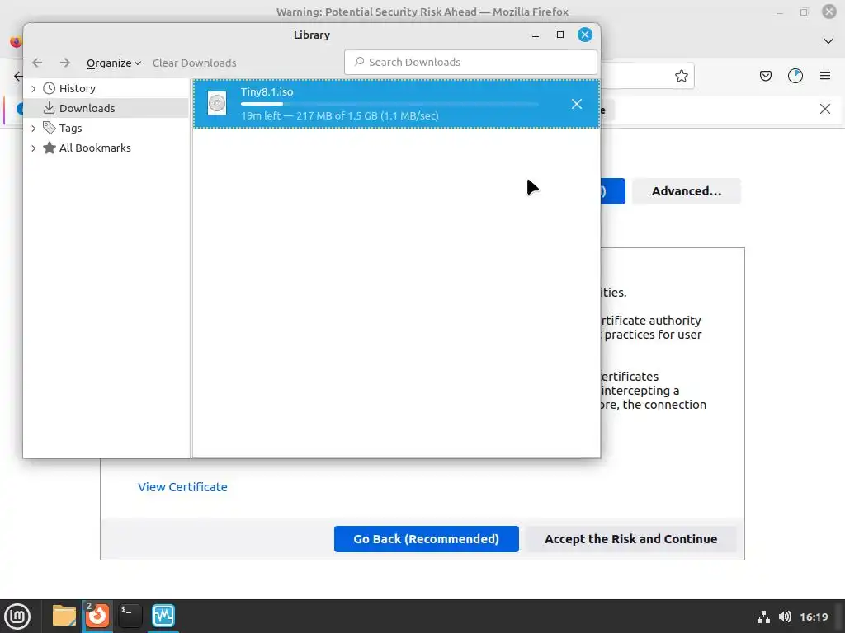The height and width of the screenshot is (633, 845).
Task: Open the Pocket save icon in Firefox
Action: click(x=765, y=76)
